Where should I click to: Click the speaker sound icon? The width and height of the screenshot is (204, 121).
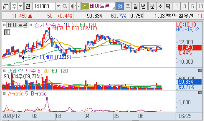click(x=73, y=6)
